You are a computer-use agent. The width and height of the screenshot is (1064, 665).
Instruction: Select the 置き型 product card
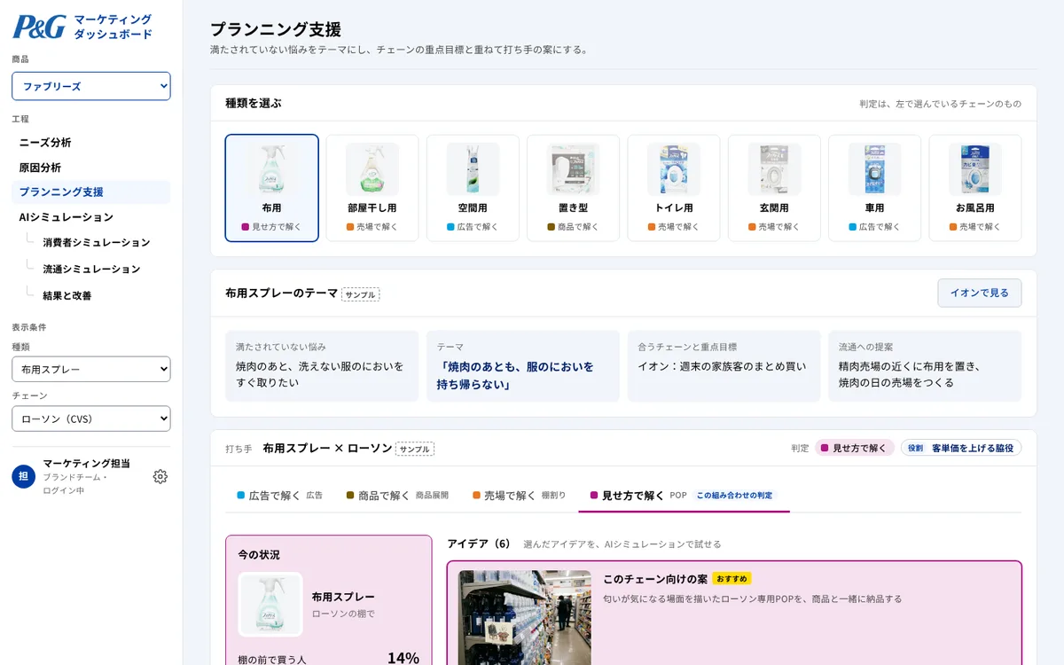click(x=573, y=188)
